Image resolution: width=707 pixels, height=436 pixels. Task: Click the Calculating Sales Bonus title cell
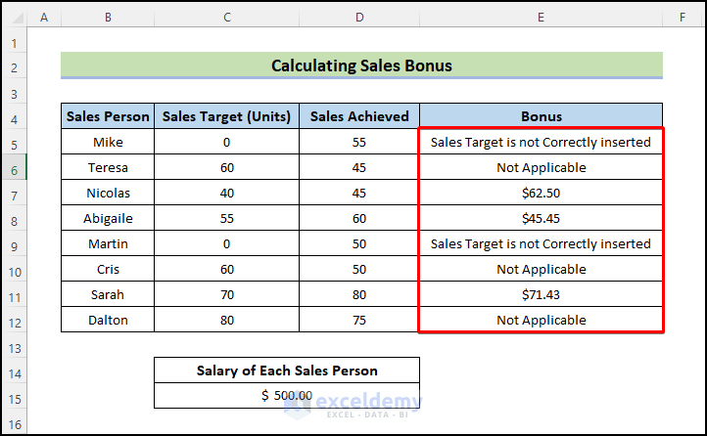361,66
